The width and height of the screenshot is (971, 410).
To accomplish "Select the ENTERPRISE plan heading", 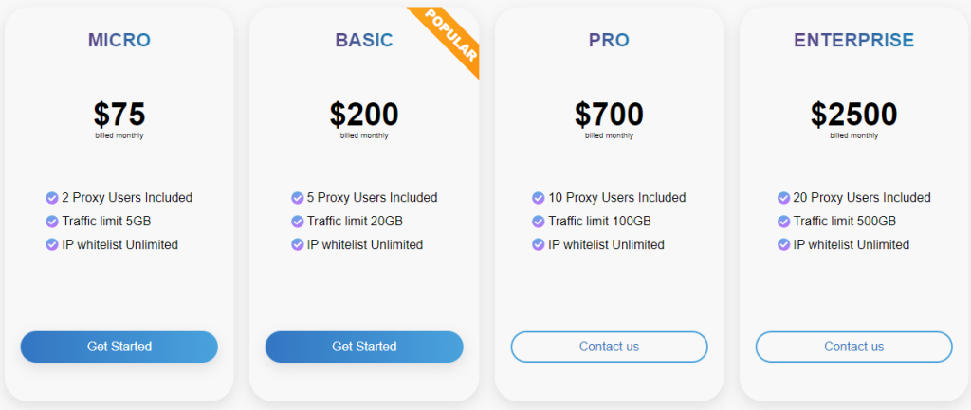I will pos(853,40).
